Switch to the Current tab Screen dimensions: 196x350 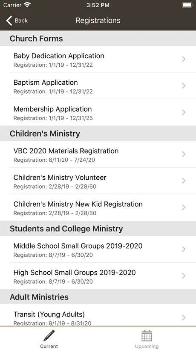click(49, 338)
